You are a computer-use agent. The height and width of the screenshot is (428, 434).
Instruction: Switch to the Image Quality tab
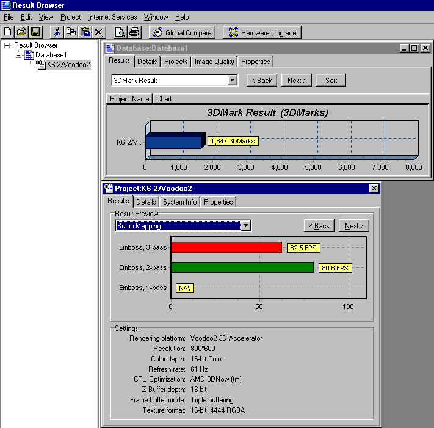click(214, 62)
